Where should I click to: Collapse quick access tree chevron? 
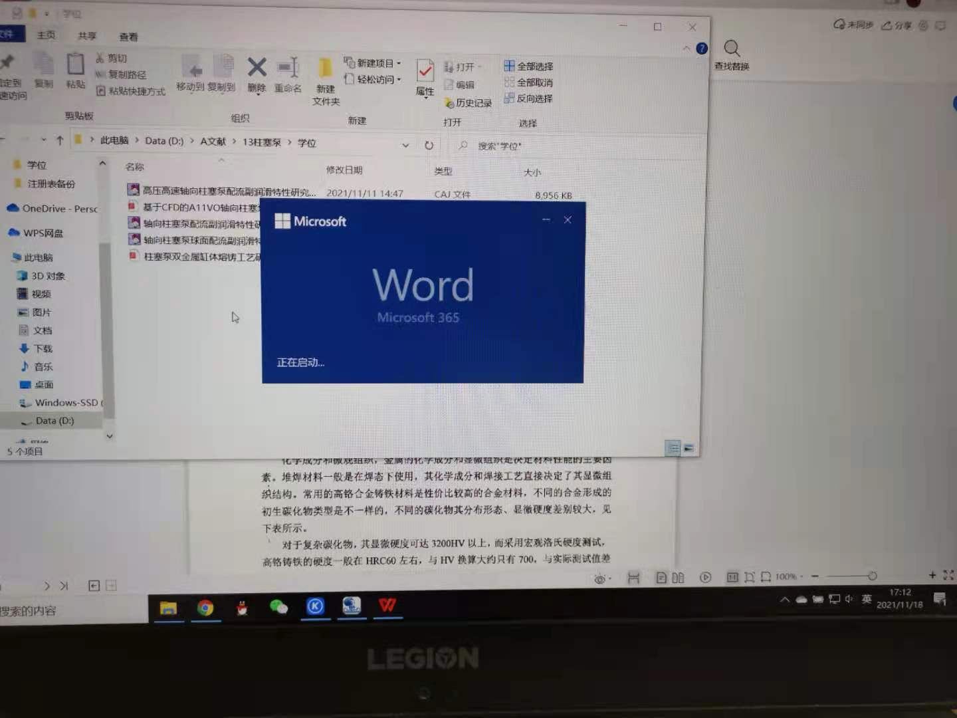point(102,163)
